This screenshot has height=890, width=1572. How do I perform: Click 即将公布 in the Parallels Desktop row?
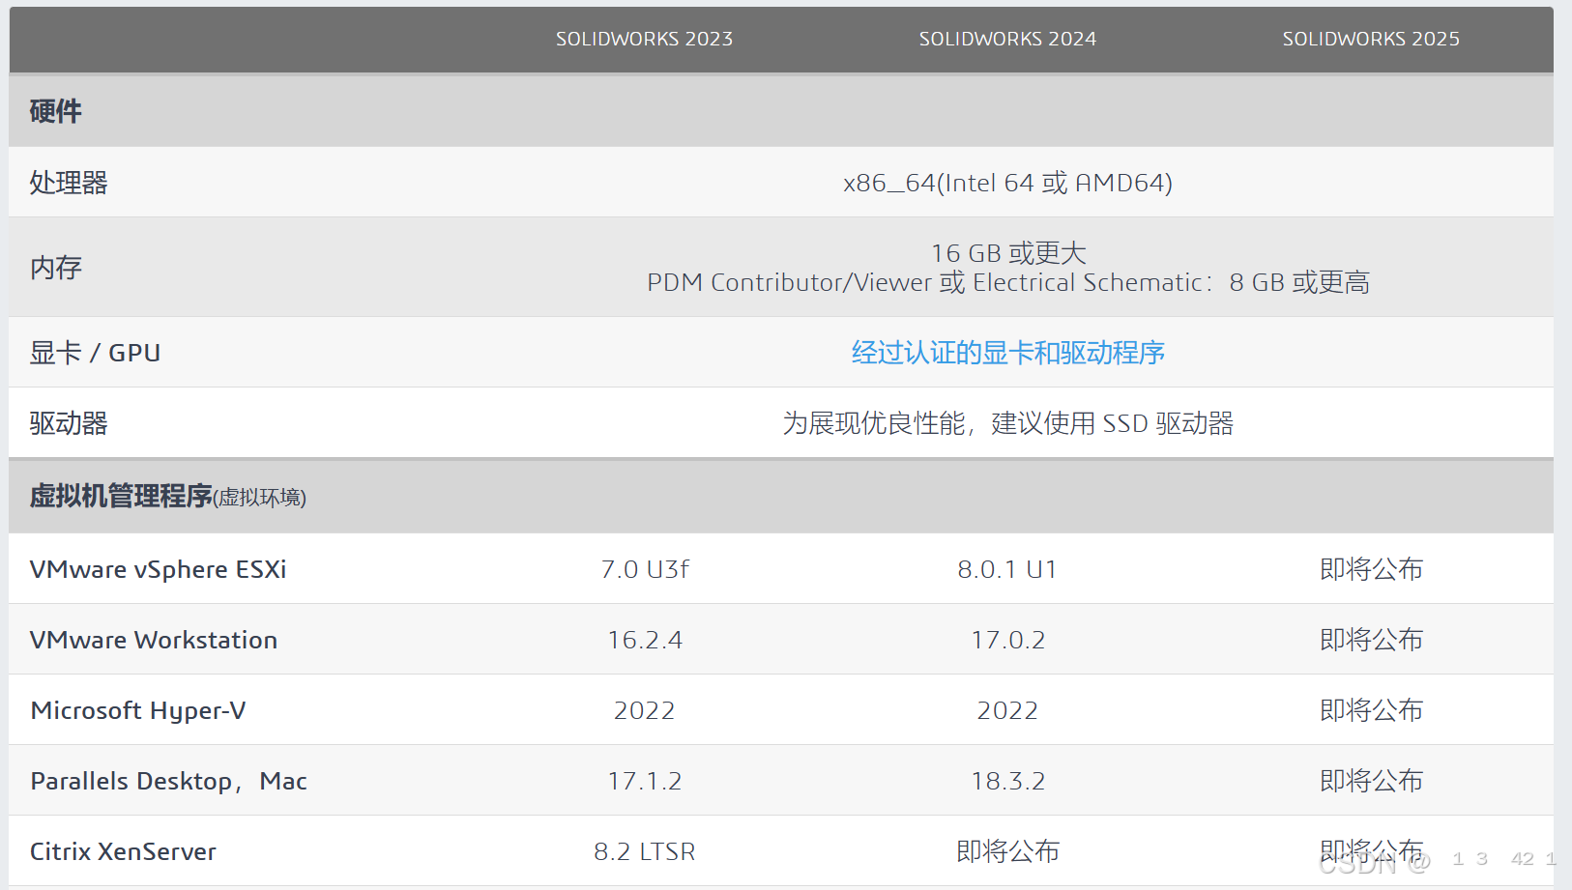pos(1371,781)
